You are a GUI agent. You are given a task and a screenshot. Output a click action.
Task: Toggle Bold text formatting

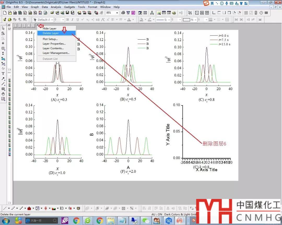point(67,20)
